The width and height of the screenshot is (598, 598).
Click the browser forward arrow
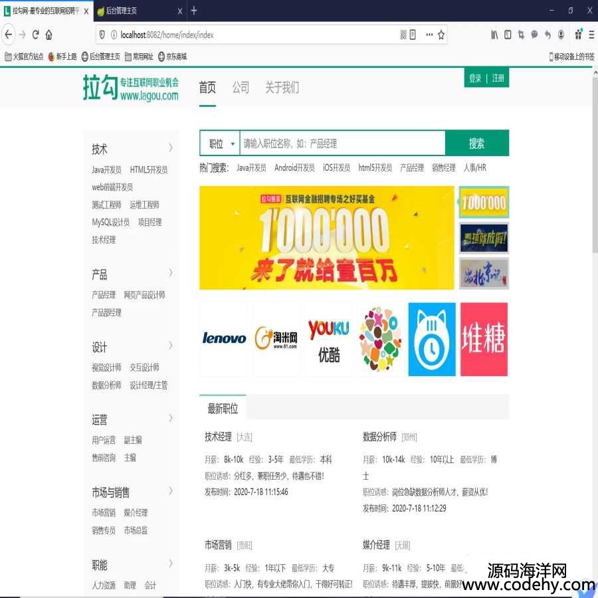(22, 35)
